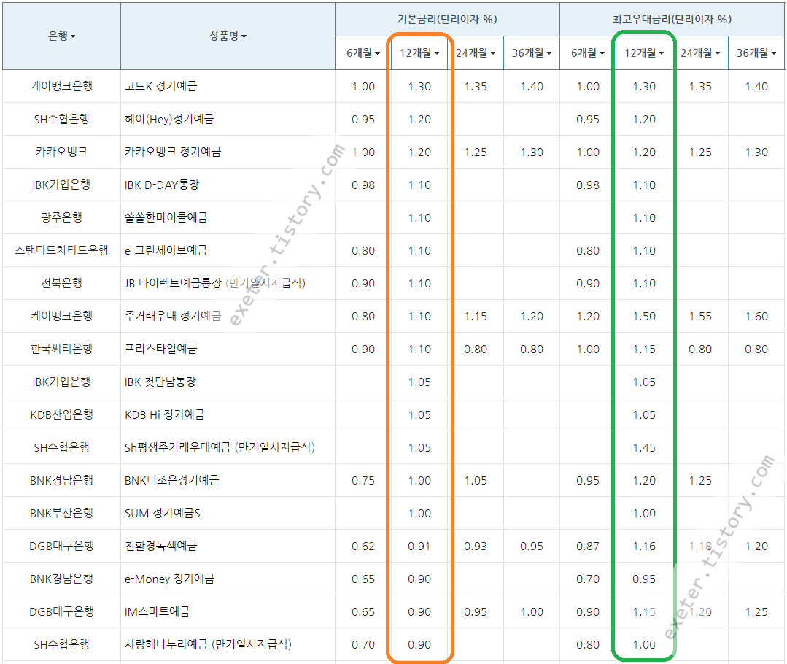This screenshot has height=664, width=787.
Task: Select product BNK더조은정기예금
Action: coord(171,480)
